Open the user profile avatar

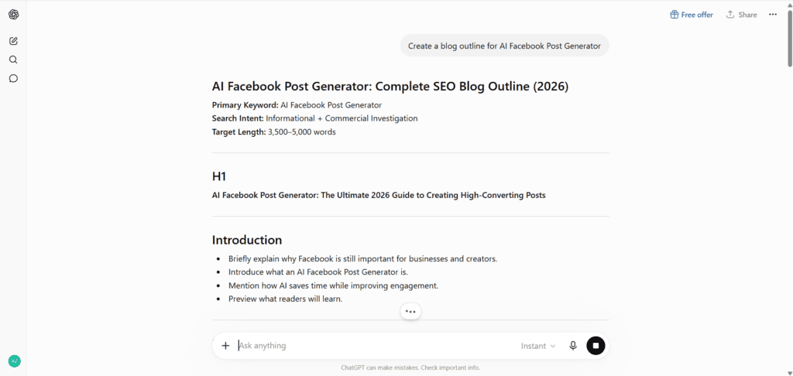[x=14, y=361]
